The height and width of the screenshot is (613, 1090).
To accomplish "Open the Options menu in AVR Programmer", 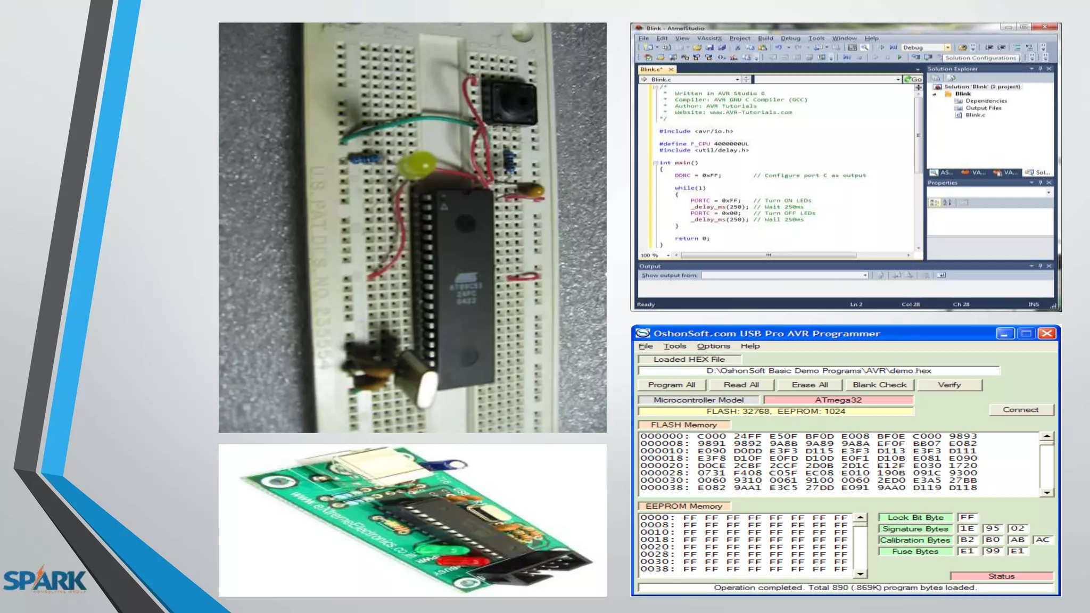I will point(713,346).
